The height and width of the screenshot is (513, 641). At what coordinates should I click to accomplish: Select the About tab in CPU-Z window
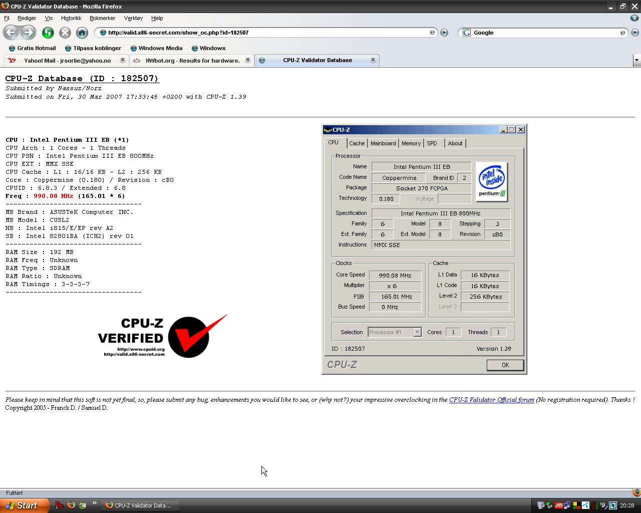[x=455, y=143]
